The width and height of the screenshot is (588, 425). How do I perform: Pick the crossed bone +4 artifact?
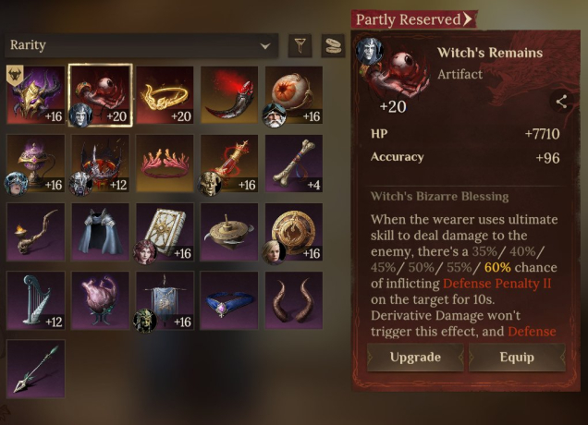[x=294, y=164]
